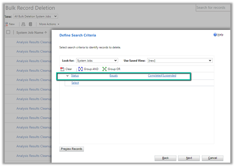
Task: Open the Look for dropdown
Action: tap(97, 60)
